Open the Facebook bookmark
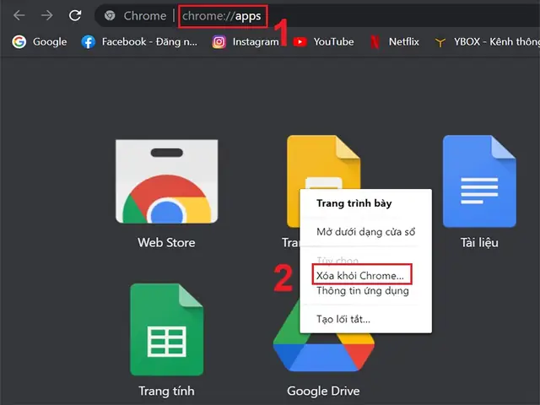 click(139, 41)
